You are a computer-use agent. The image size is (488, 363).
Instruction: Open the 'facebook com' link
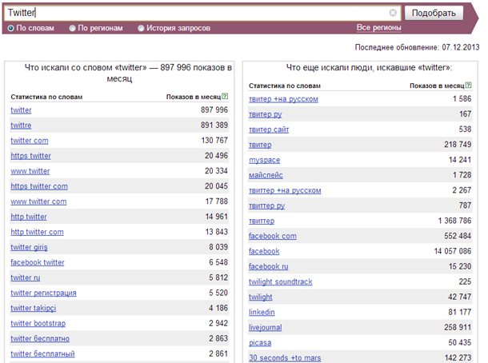(x=273, y=237)
